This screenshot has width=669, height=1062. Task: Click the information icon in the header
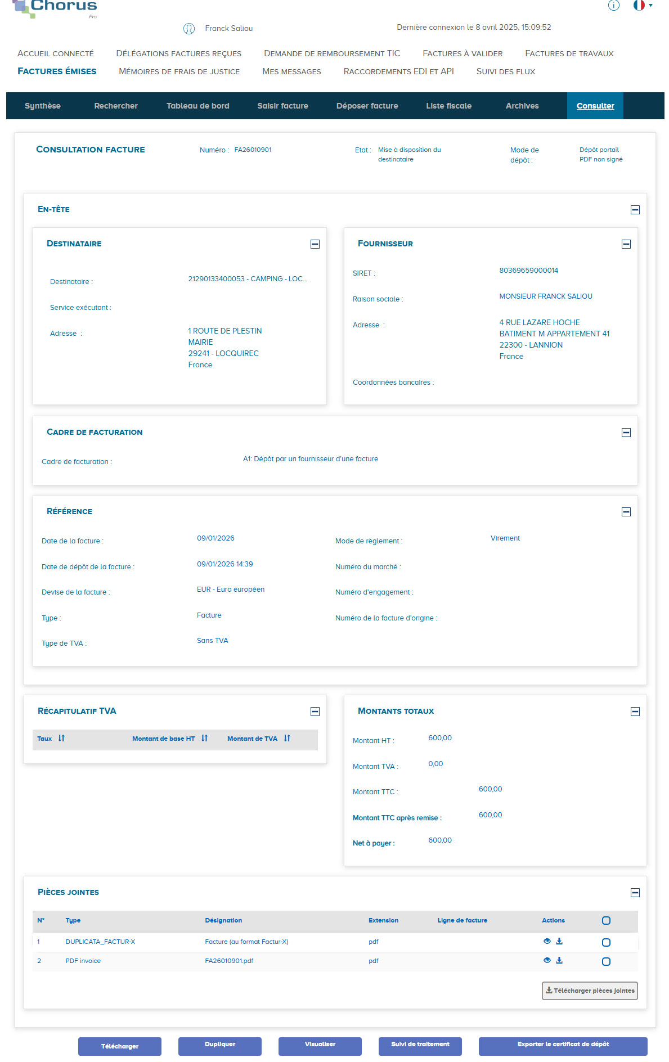(613, 6)
